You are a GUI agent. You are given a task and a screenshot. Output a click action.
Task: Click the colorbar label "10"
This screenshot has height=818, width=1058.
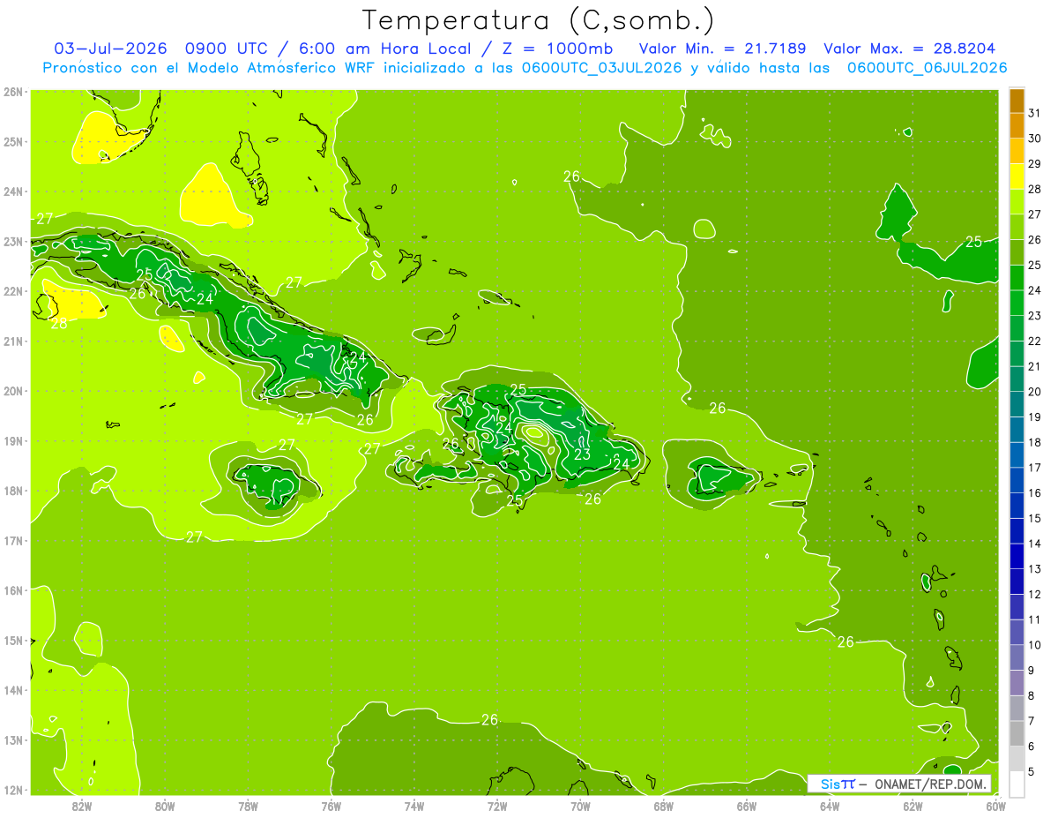pyautogui.click(x=1035, y=645)
